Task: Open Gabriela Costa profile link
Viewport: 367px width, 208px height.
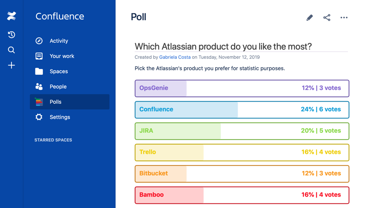Action: click(x=175, y=57)
